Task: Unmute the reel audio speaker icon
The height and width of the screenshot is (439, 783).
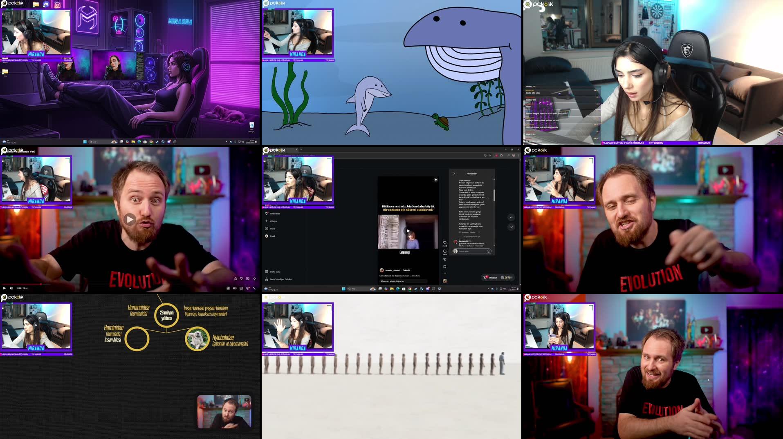Action: pyautogui.click(x=436, y=180)
